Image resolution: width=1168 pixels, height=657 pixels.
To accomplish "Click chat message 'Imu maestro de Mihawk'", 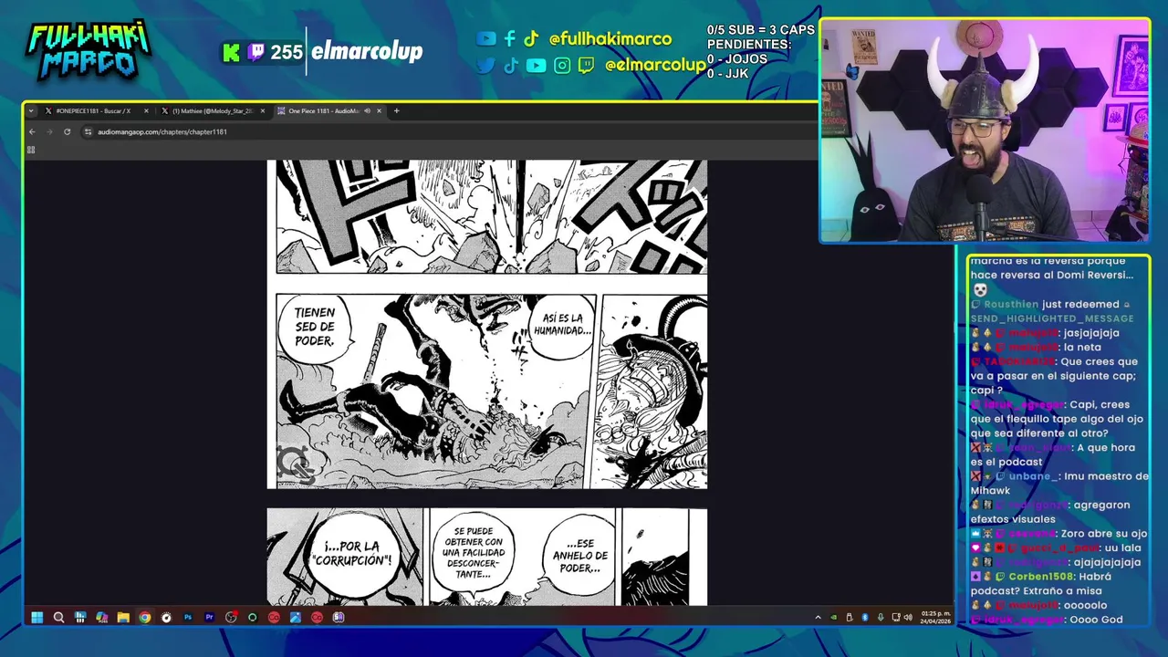I will coord(1058,483).
